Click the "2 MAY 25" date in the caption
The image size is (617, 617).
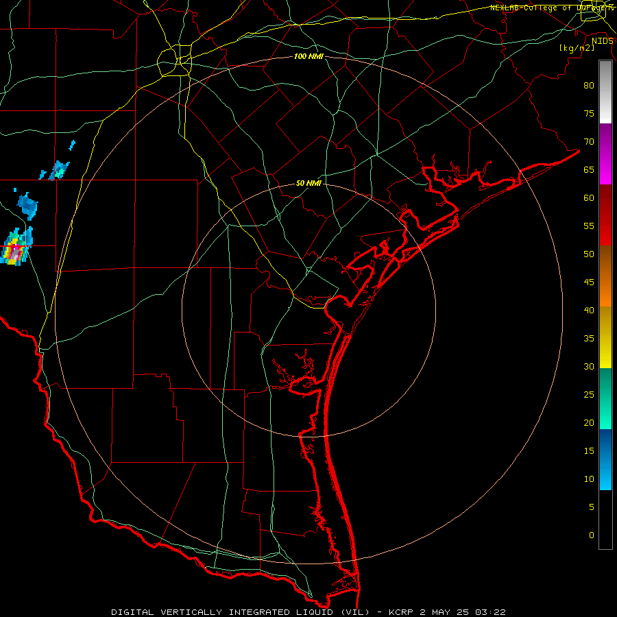(445, 612)
